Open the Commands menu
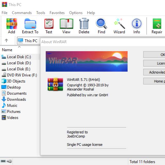Viewport: 165px width, 165px height. [x=22, y=13]
